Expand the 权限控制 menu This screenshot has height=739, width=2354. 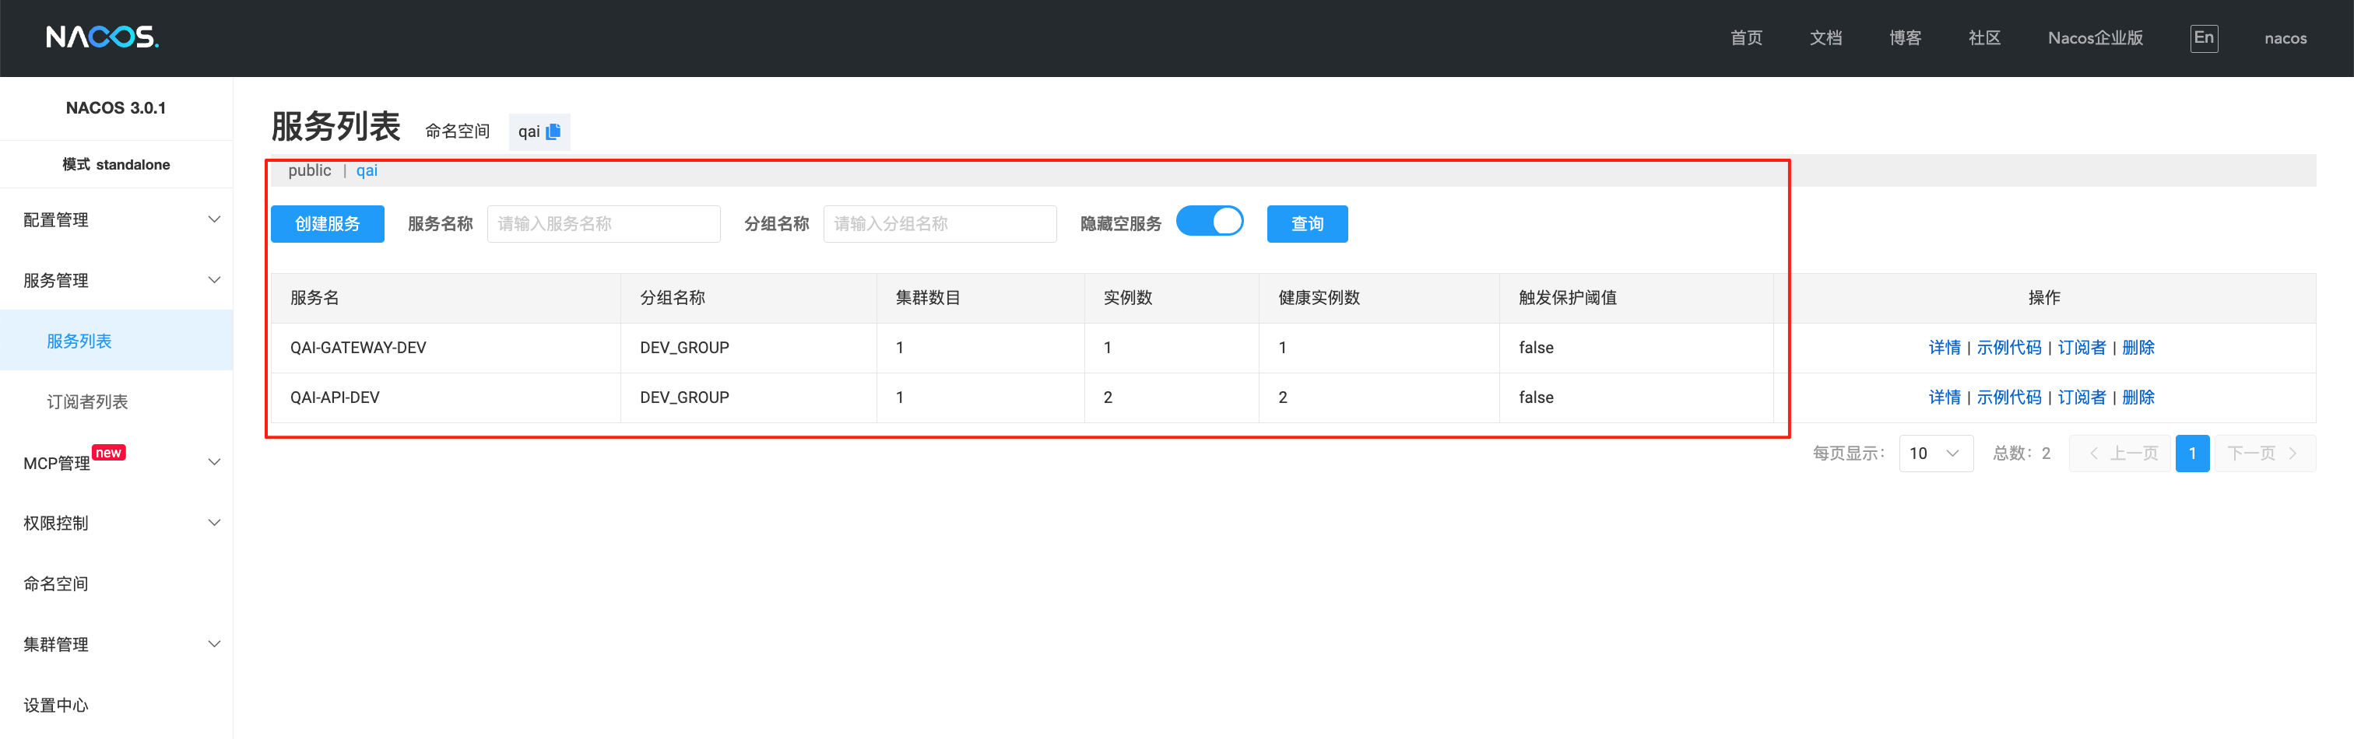116,524
